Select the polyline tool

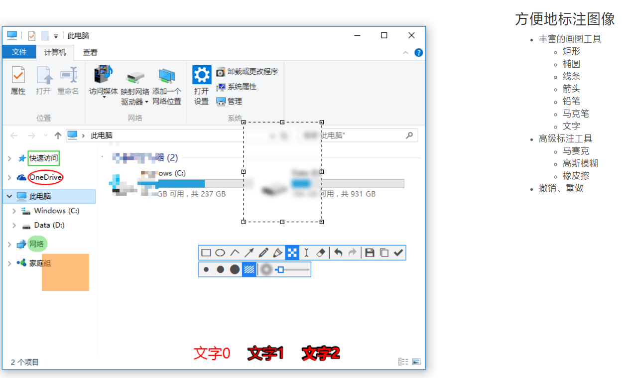pos(235,253)
